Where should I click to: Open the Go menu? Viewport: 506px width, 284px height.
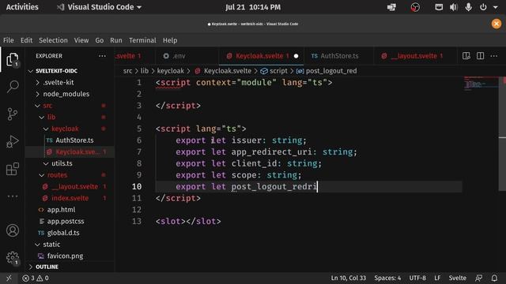click(100, 40)
